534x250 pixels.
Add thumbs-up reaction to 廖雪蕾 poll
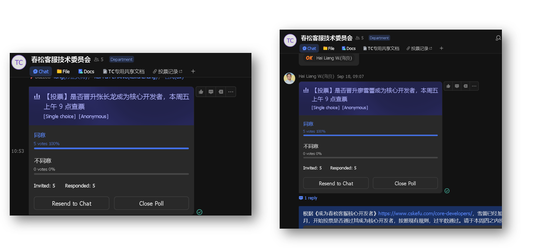tap(448, 86)
